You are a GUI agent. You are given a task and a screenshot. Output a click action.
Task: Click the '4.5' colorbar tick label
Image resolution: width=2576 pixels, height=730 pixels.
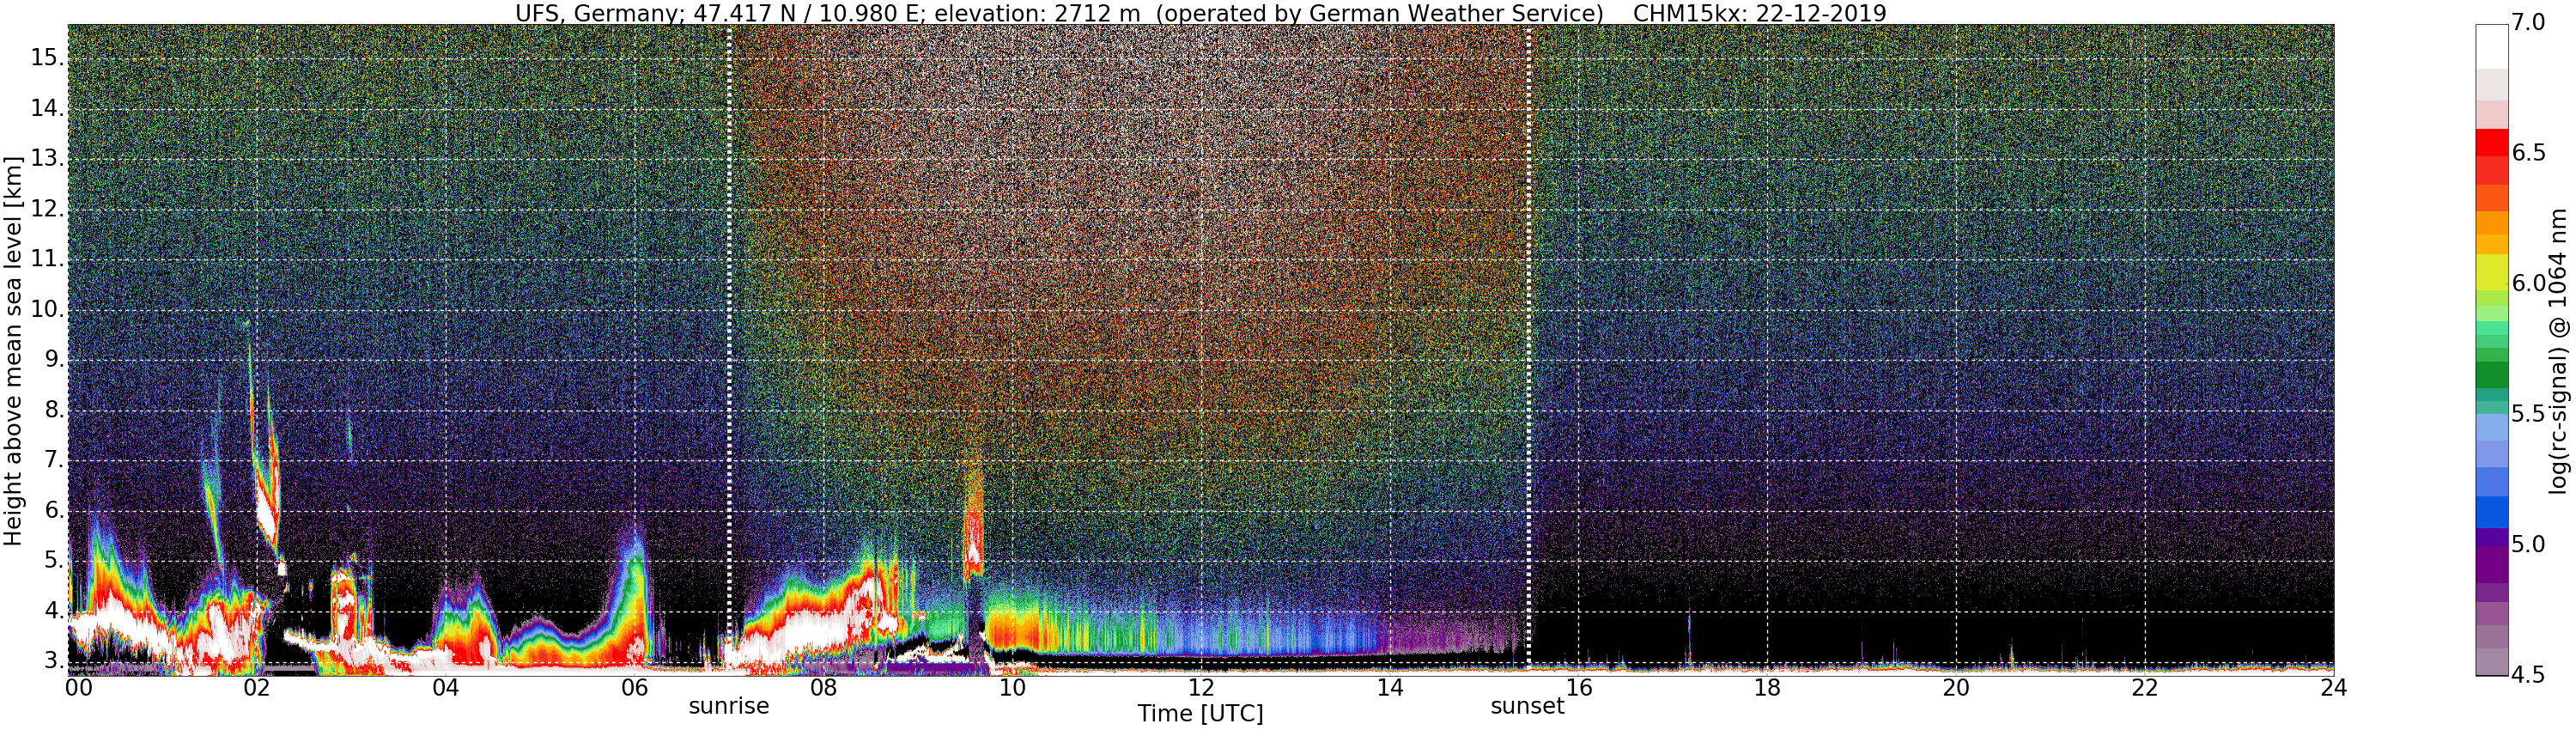2529,675
